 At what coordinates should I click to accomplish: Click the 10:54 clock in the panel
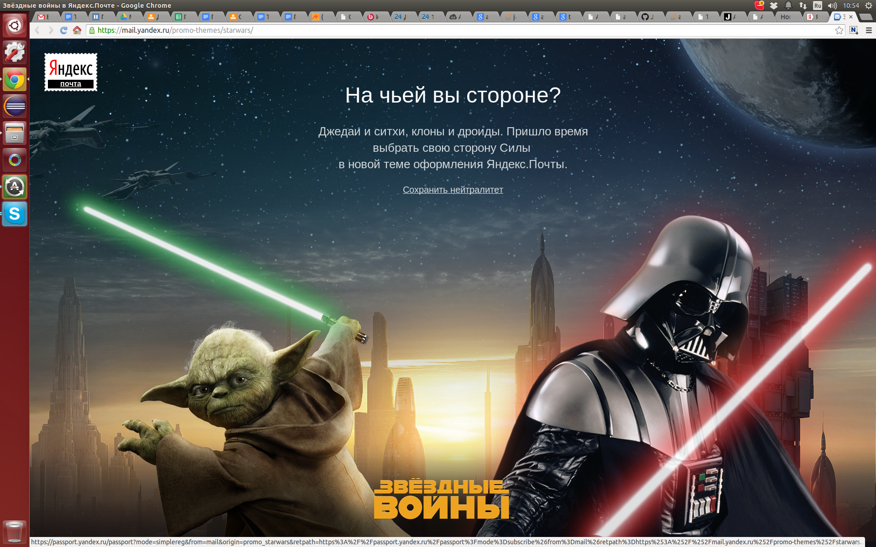pos(851,5)
